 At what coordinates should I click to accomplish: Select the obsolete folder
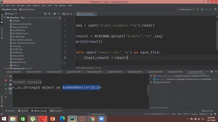point(16,21)
